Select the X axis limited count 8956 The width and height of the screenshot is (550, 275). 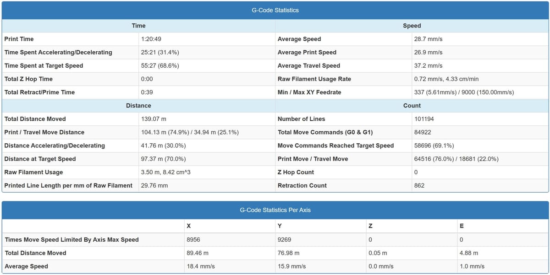pos(194,239)
